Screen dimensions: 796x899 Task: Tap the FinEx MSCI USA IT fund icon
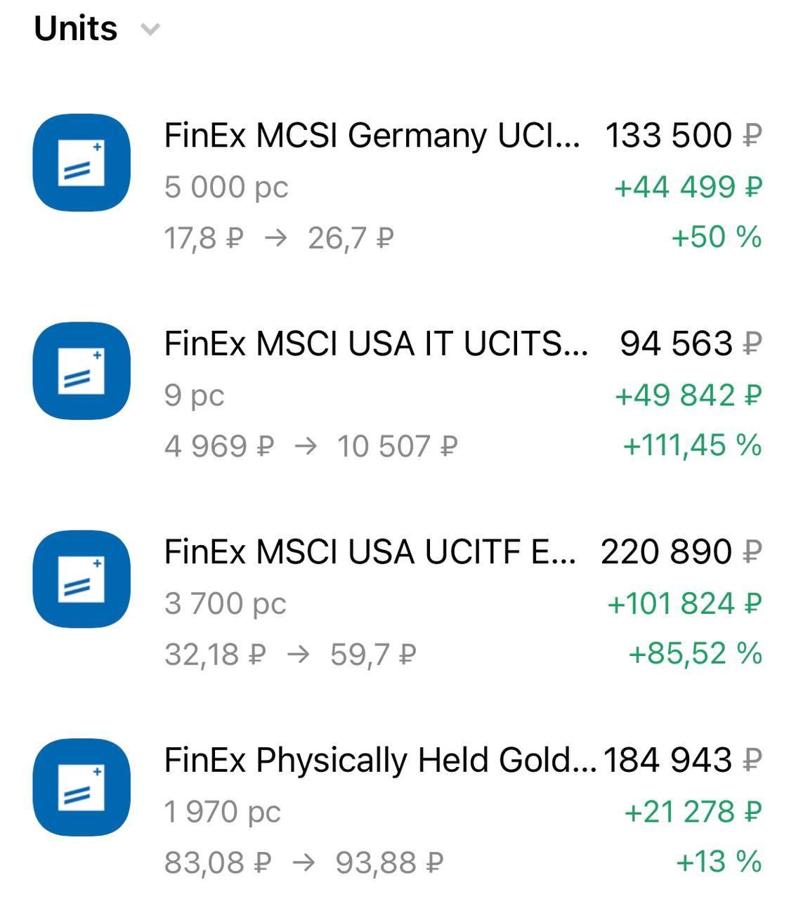[81, 371]
